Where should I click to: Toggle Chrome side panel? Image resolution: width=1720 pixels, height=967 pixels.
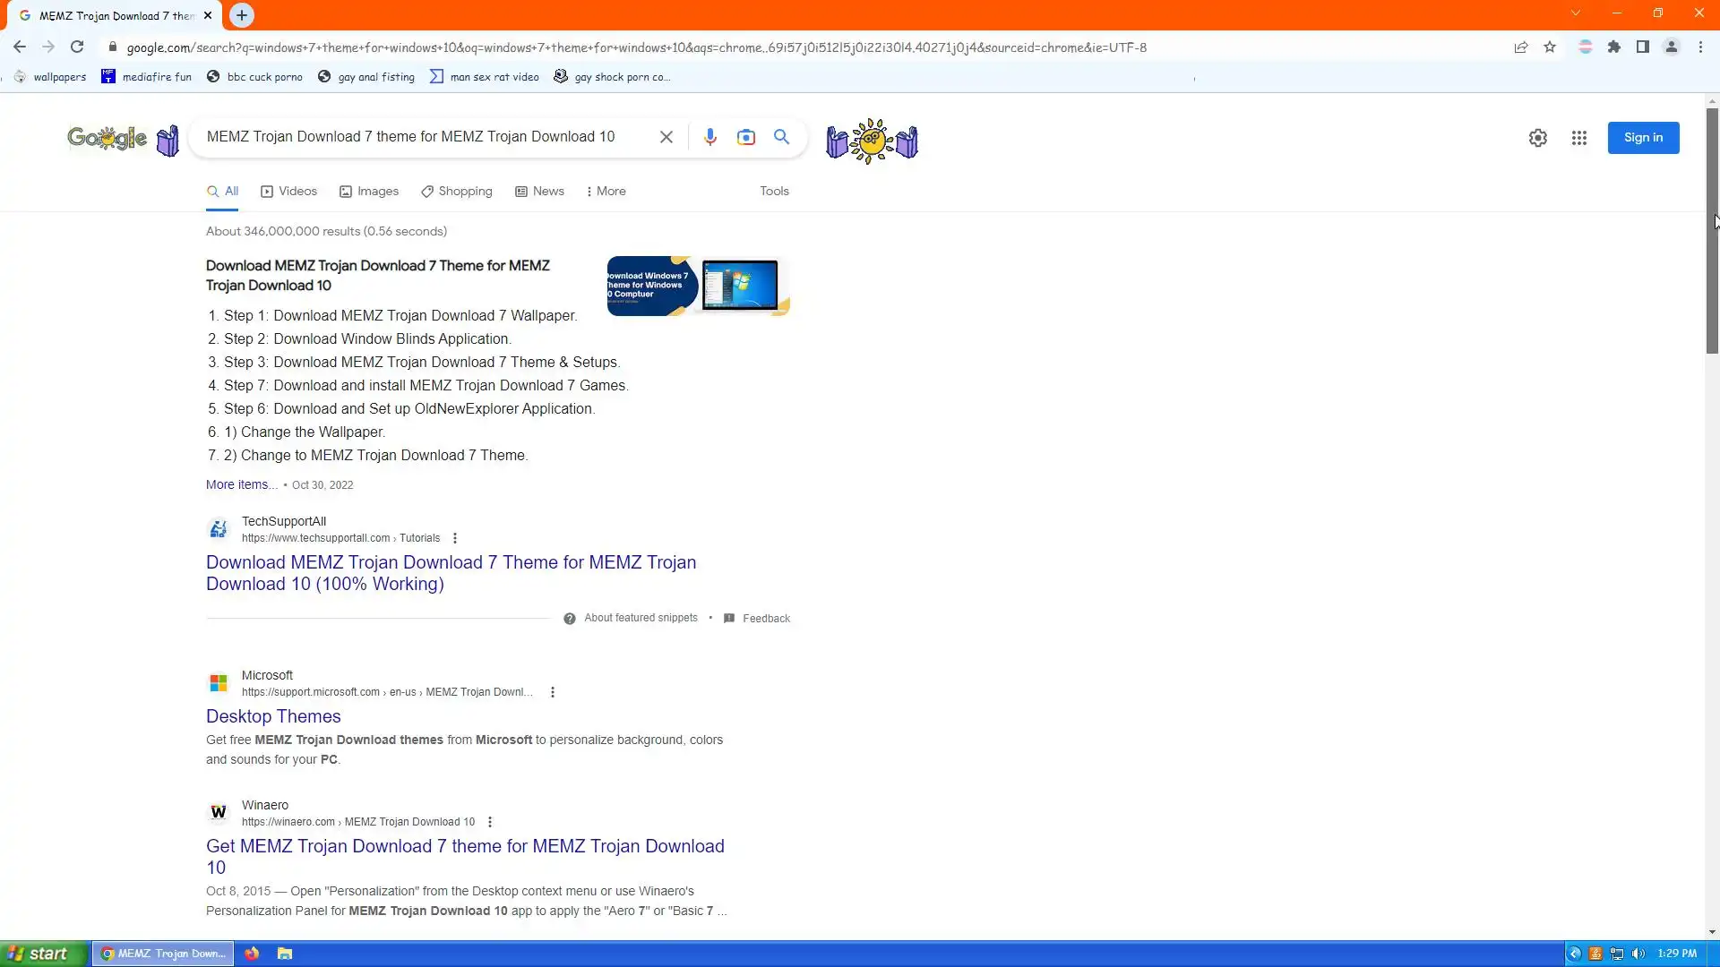click(1642, 47)
